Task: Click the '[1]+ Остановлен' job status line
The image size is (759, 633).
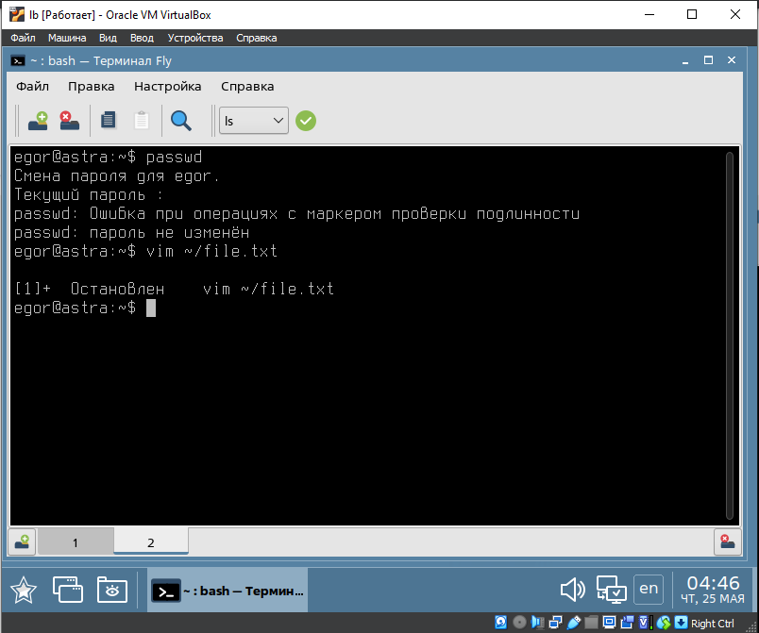Action: [x=175, y=289]
